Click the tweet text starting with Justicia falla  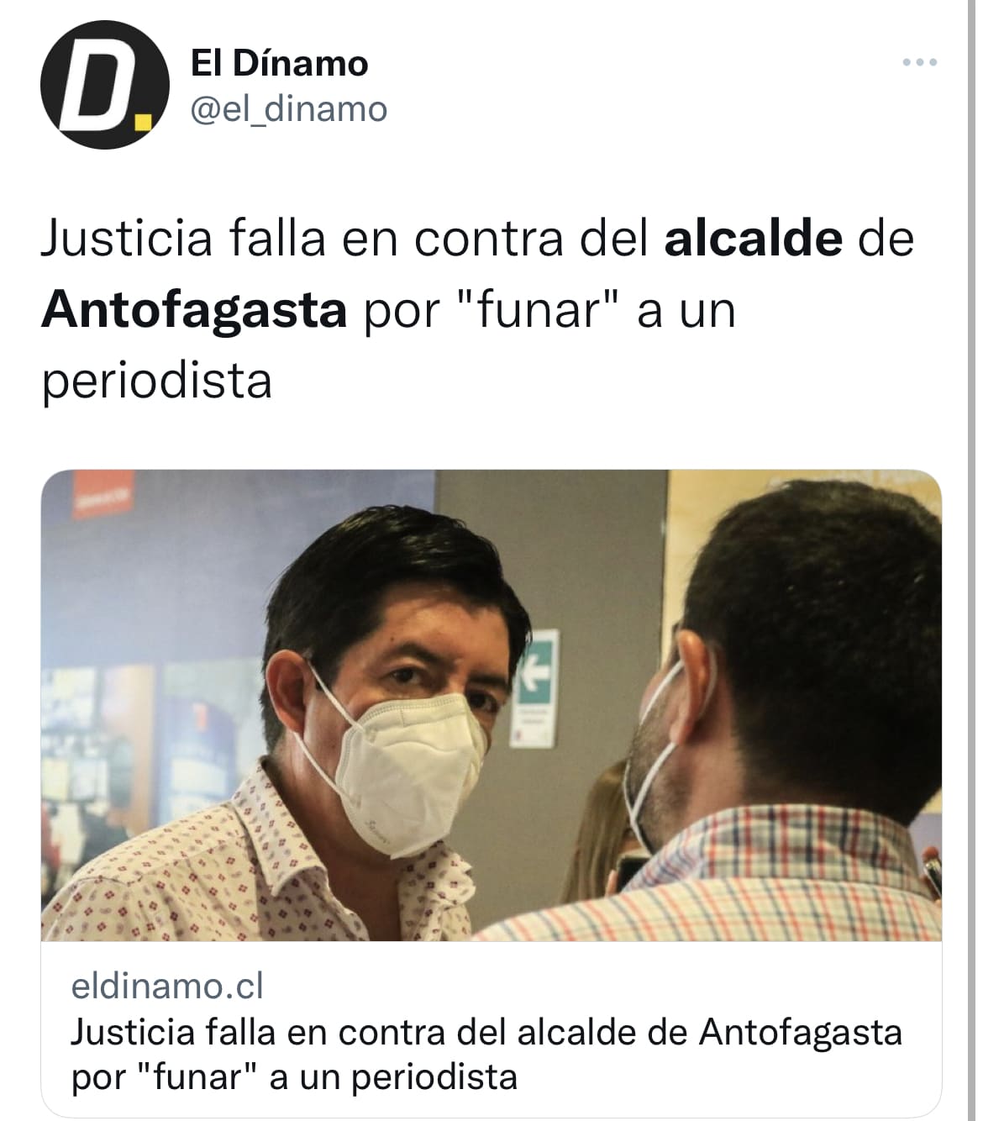477,310
